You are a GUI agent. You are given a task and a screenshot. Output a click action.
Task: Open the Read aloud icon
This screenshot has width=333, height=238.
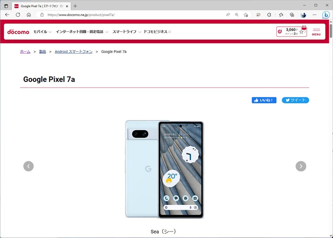(x=228, y=14)
